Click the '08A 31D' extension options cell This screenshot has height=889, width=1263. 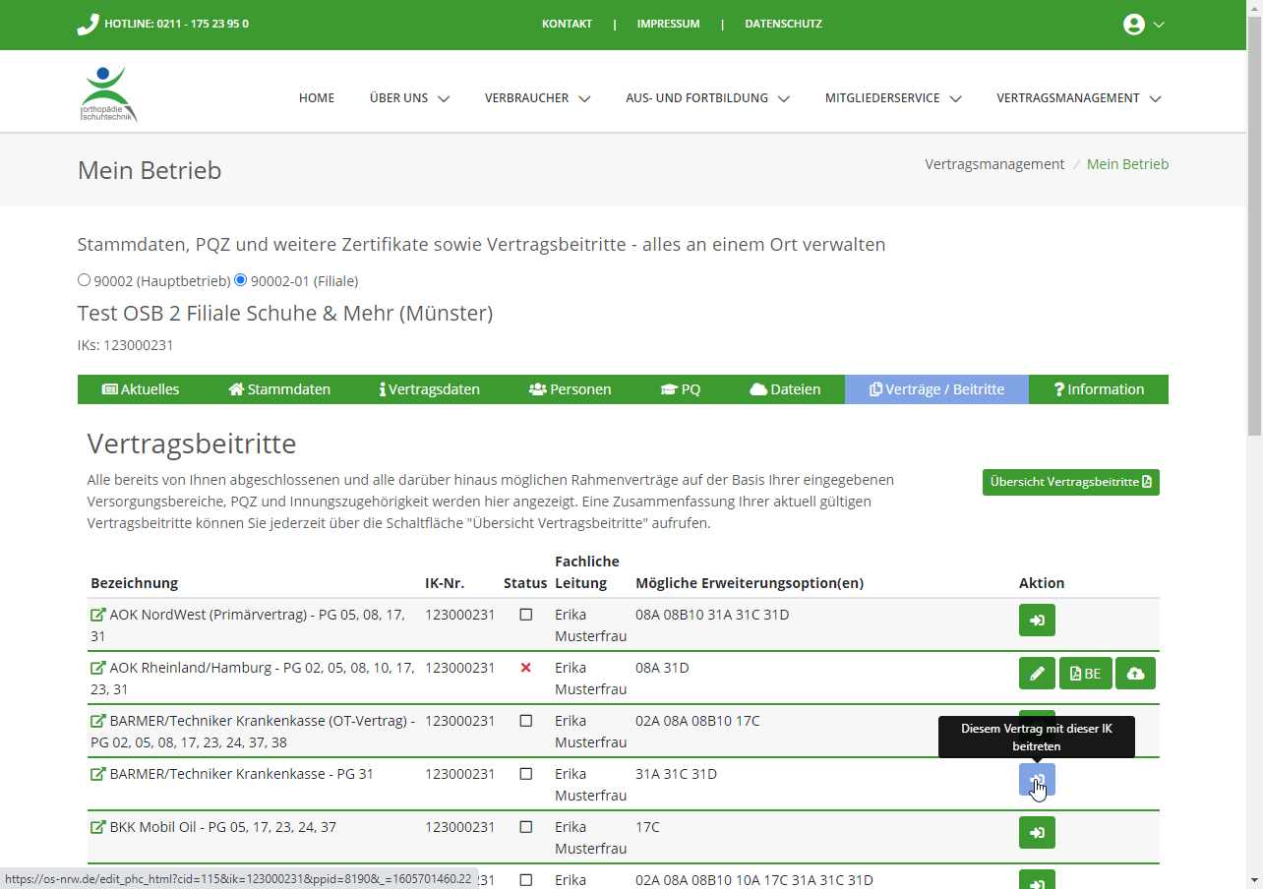662,668
